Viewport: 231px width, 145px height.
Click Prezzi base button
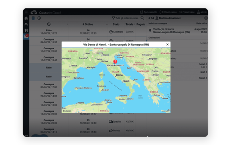(187, 12)
